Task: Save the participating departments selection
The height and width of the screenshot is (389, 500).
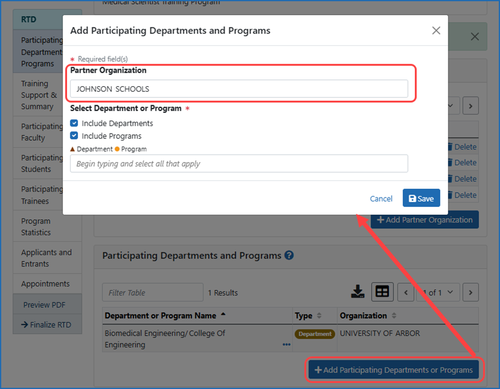Action: click(421, 198)
